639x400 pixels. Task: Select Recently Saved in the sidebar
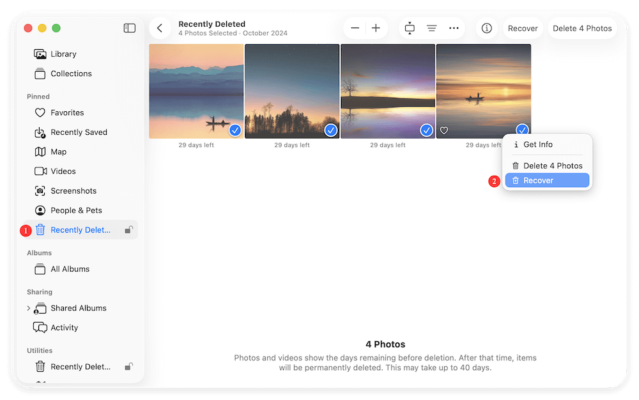click(76, 132)
